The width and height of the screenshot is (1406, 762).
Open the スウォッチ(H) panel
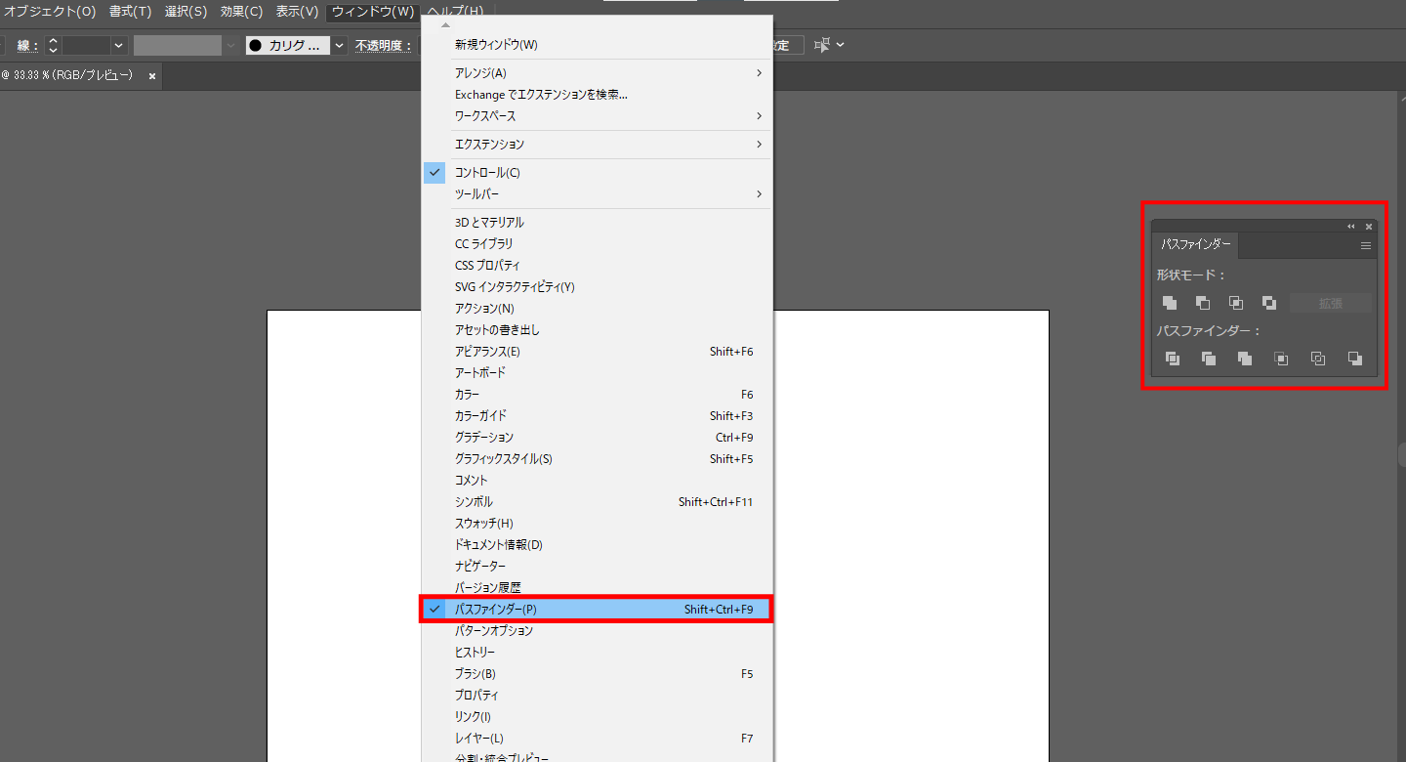coord(597,524)
